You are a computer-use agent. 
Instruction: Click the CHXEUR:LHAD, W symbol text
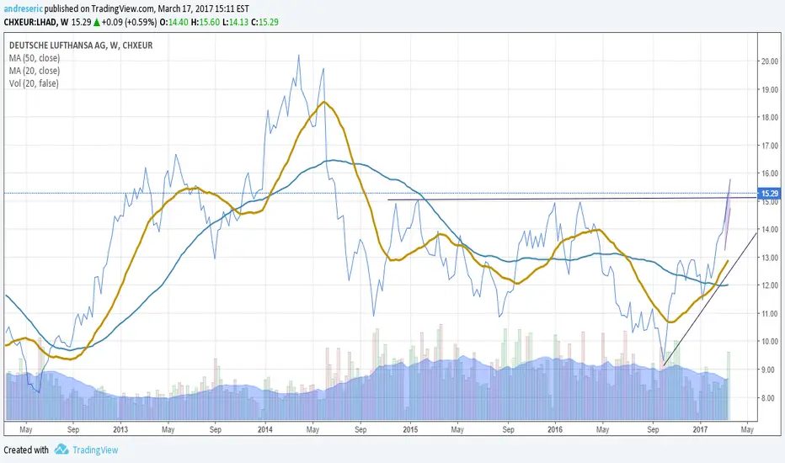pos(36,22)
